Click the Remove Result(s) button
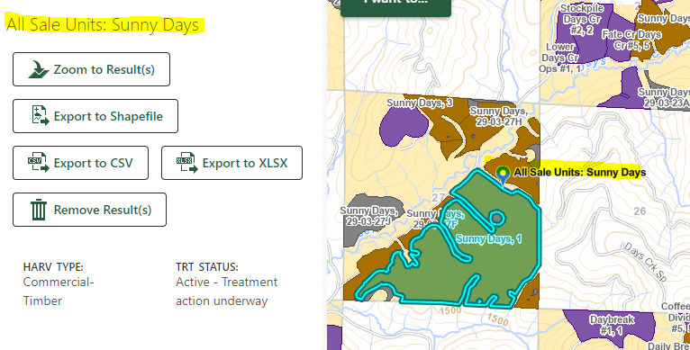The height and width of the screenshot is (350, 690). click(90, 210)
